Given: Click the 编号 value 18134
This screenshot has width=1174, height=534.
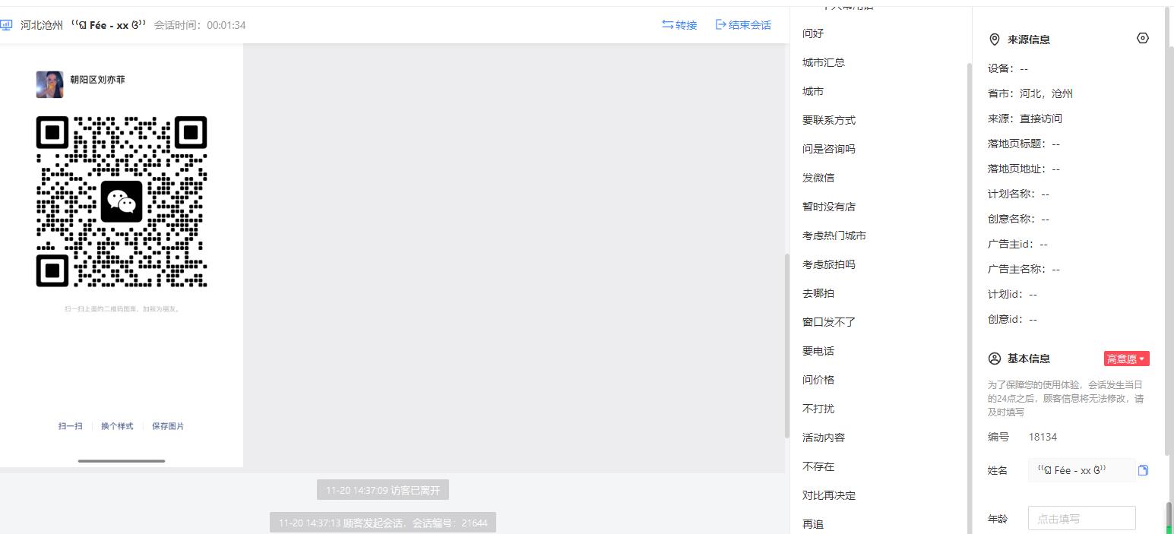Looking at the screenshot, I should [1043, 437].
